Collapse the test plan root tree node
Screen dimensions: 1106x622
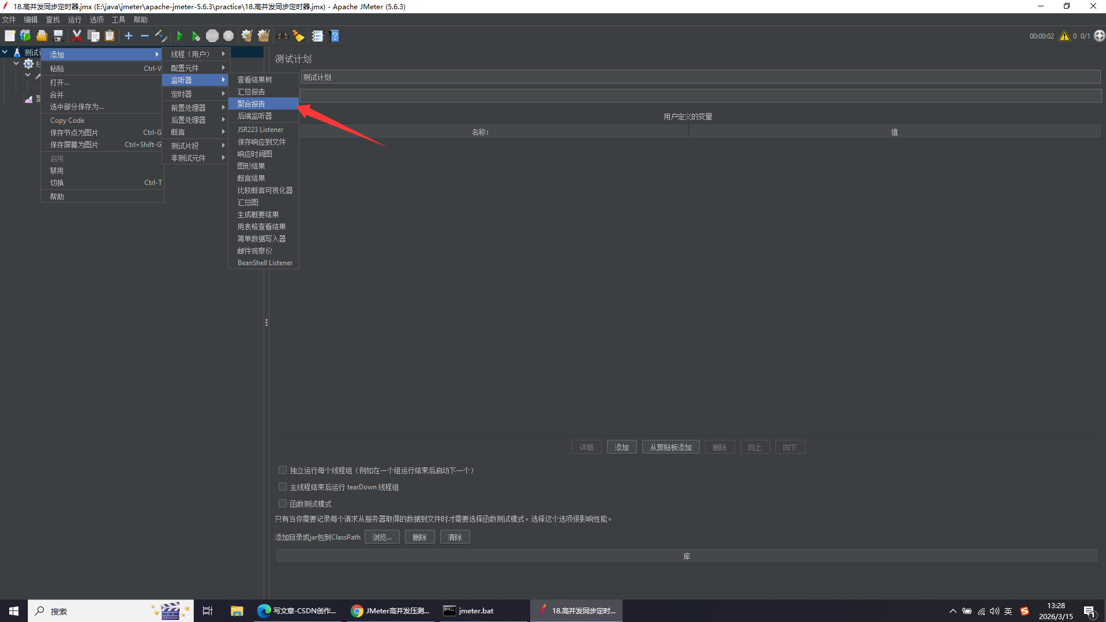[5, 52]
